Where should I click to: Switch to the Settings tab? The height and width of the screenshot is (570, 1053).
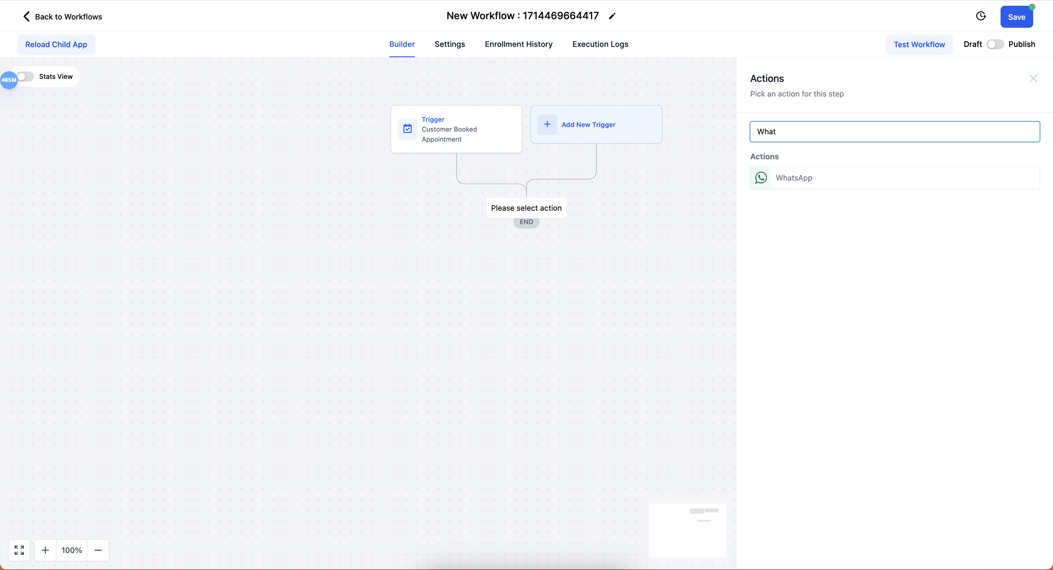pos(450,44)
